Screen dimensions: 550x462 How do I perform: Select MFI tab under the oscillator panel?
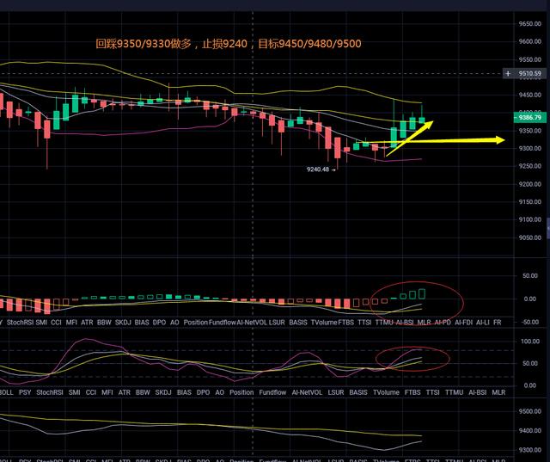pos(107,392)
